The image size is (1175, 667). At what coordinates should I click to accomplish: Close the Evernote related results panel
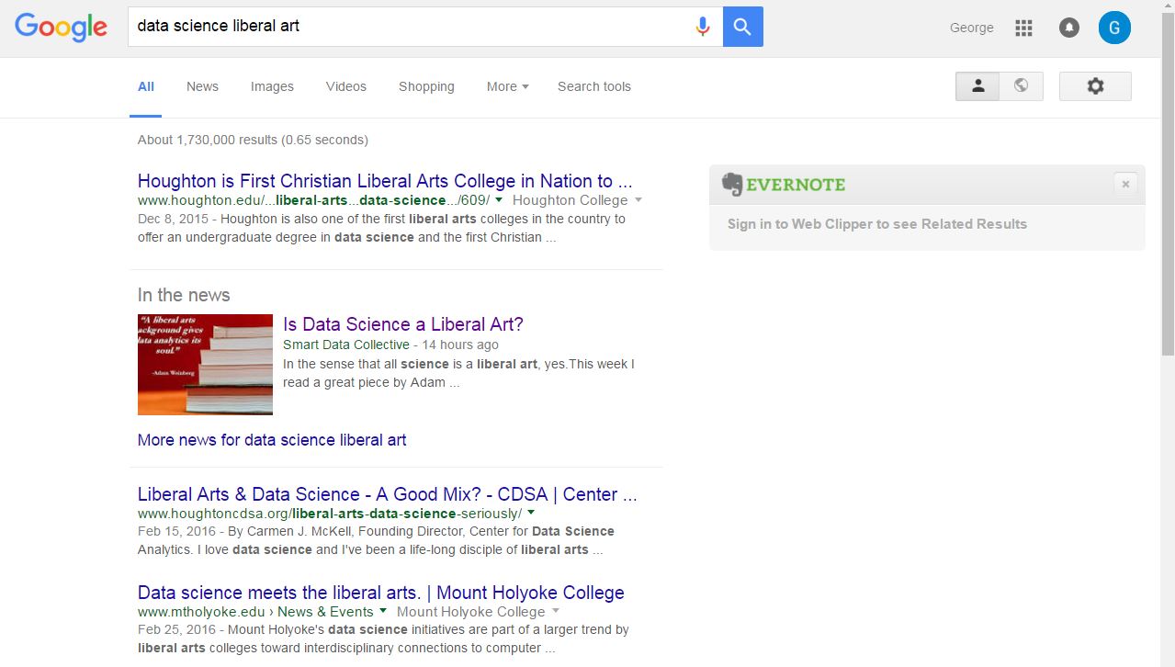click(1125, 184)
